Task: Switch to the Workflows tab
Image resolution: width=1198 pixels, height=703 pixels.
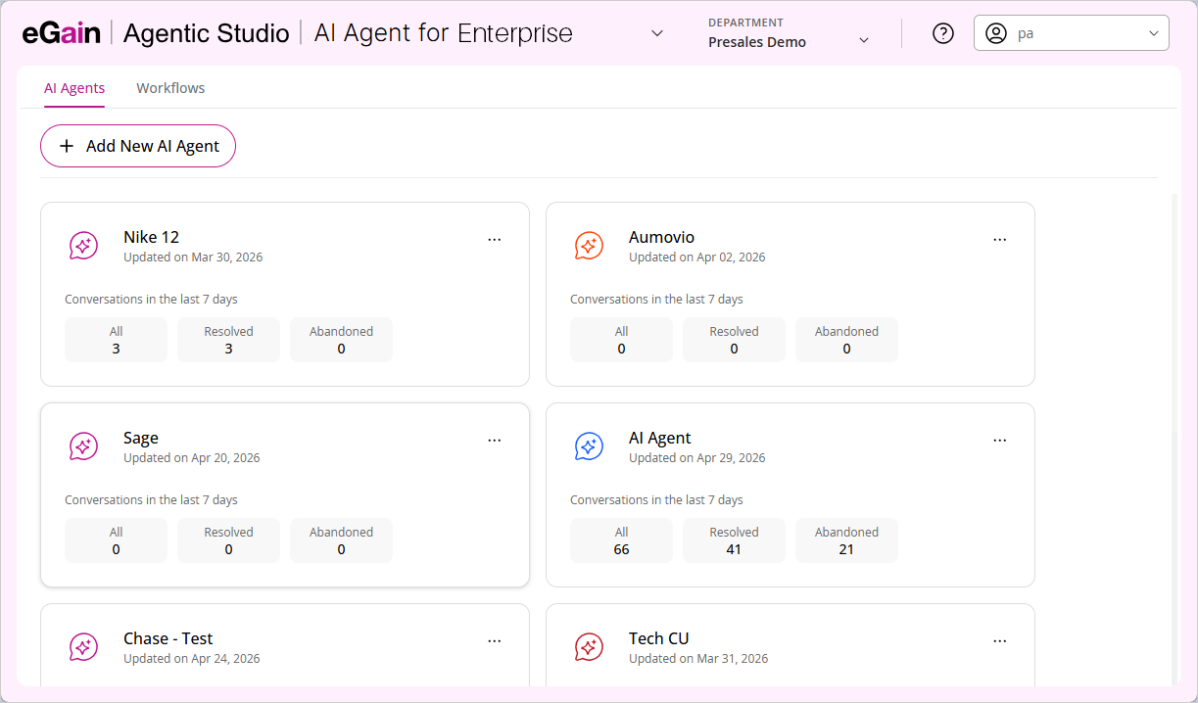Action: click(170, 88)
